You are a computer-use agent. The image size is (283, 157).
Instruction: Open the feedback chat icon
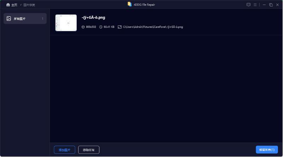(248, 5)
